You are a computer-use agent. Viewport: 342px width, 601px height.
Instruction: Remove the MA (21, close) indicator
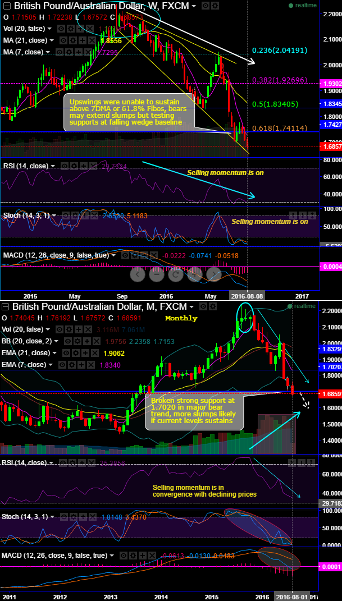[x=92, y=40]
